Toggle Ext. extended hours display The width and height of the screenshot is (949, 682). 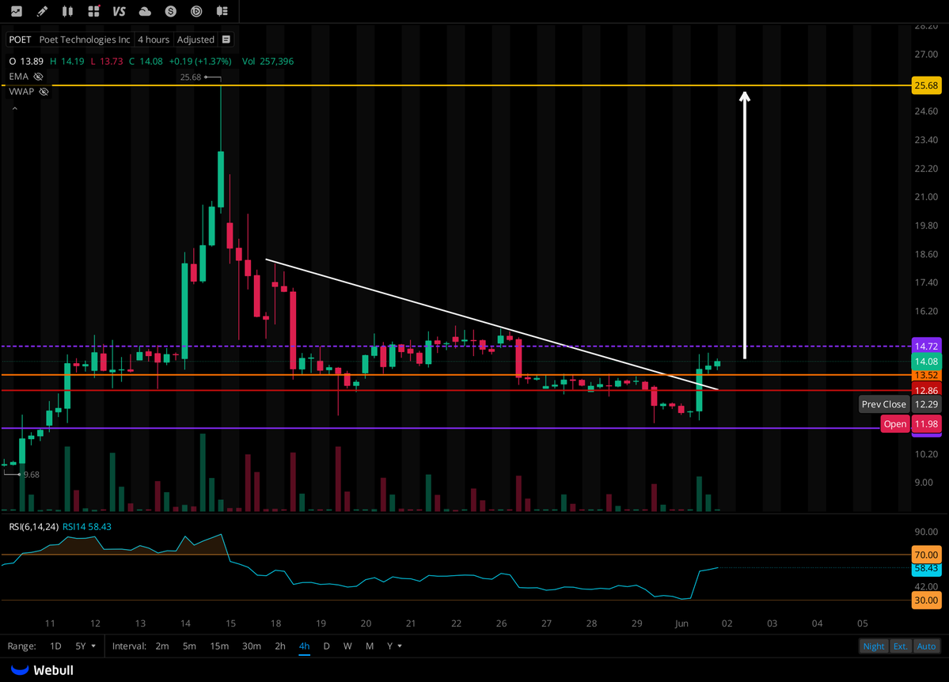click(x=900, y=646)
